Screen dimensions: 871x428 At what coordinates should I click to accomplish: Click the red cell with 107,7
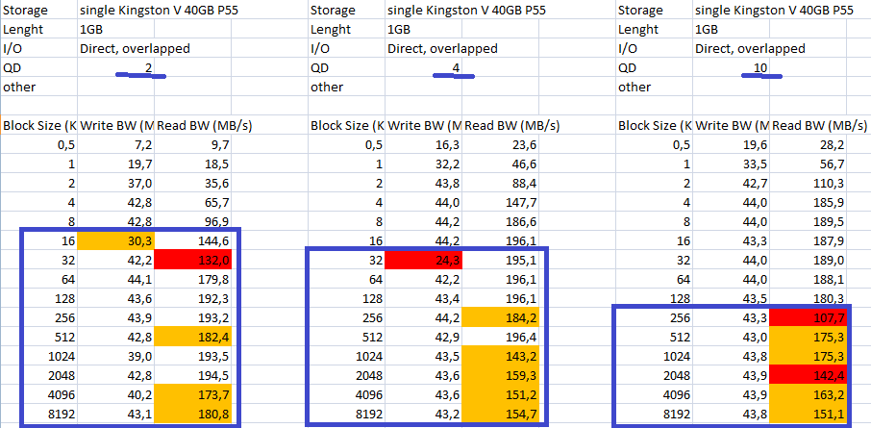809,318
